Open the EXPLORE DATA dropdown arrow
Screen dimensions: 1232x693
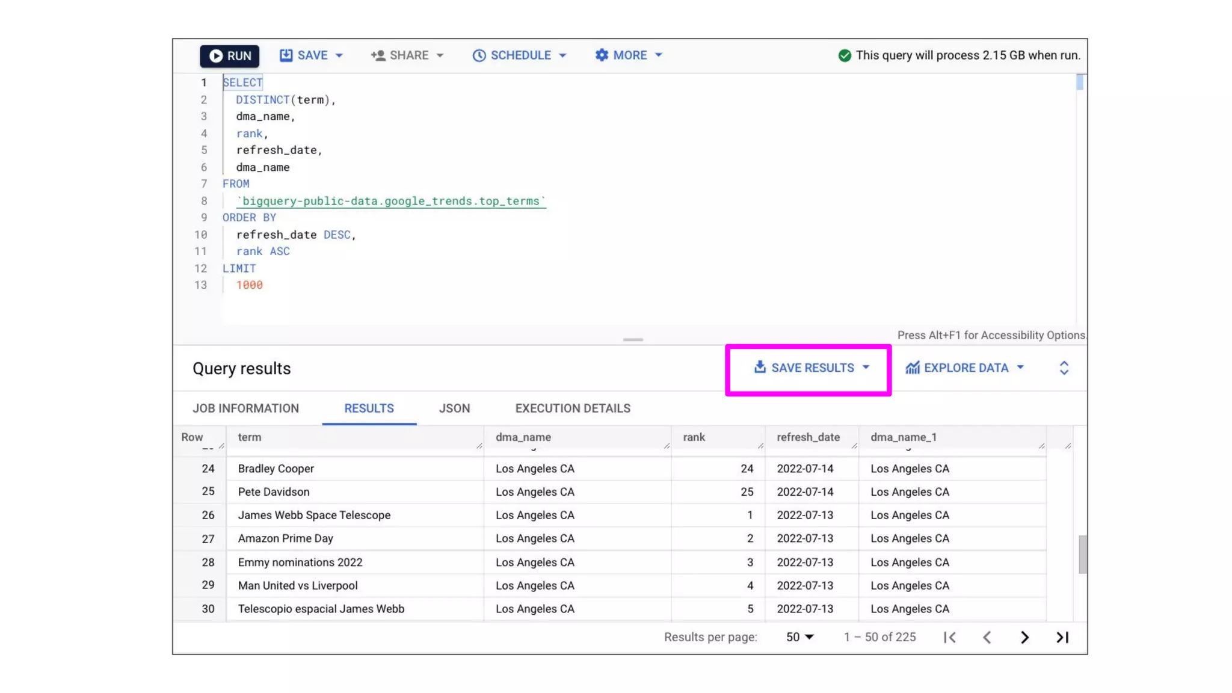tap(1020, 368)
